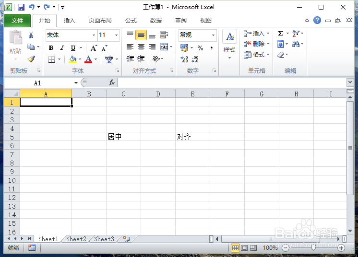Click the cell borders icon
Viewport: 358px width, 257px height.
pos(52,59)
